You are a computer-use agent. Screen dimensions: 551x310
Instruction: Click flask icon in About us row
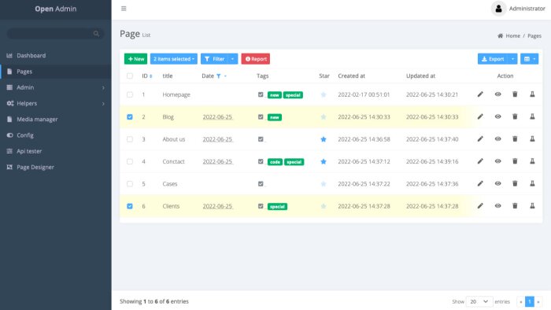532,139
